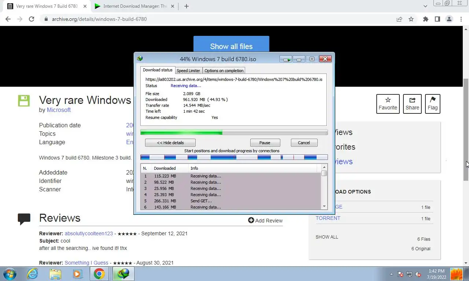Launch Internet Explorer from taskbar

[33, 274]
